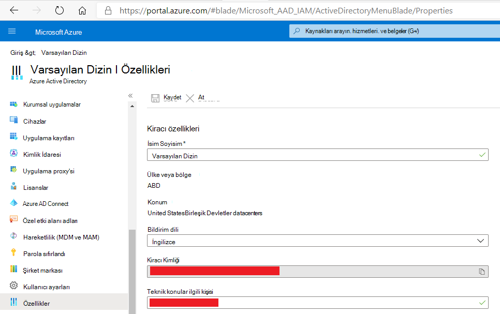Open Lisanslar in the sidebar
Viewport: 500px width, 314px height.
click(x=35, y=188)
